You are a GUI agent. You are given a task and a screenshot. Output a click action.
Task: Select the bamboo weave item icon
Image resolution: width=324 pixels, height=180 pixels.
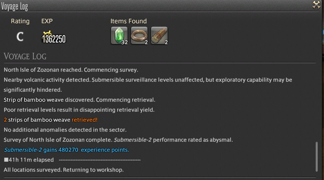[x=159, y=35]
